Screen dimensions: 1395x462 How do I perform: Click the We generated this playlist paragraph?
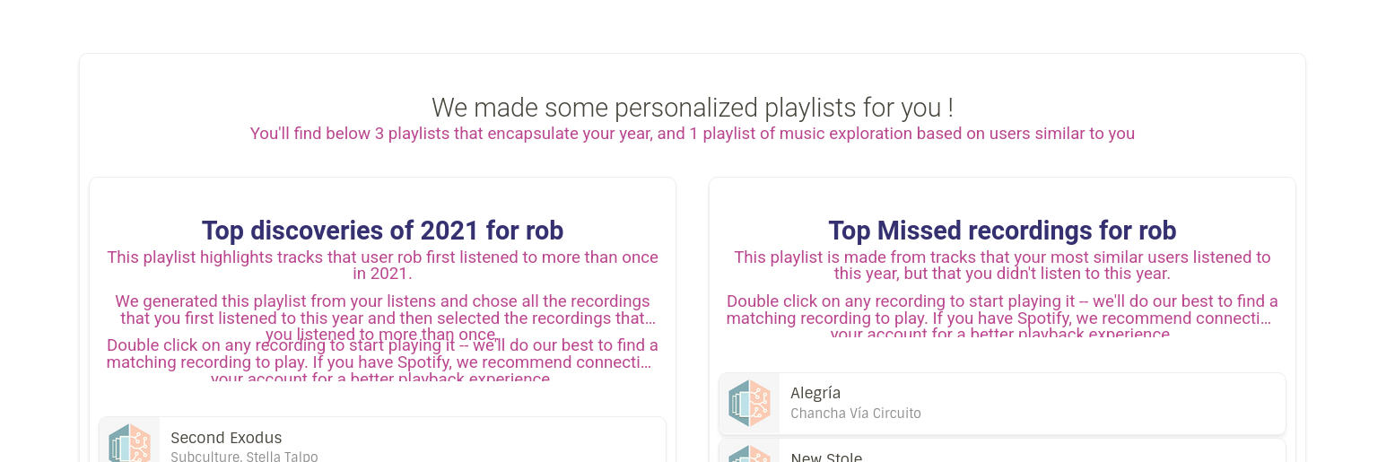(382, 318)
